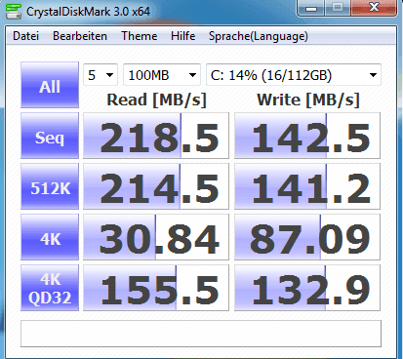Click the CrystalDiskMark app icon in title bar
Image resolution: width=403 pixels, height=359 pixels.
click(x=14, y=12)
